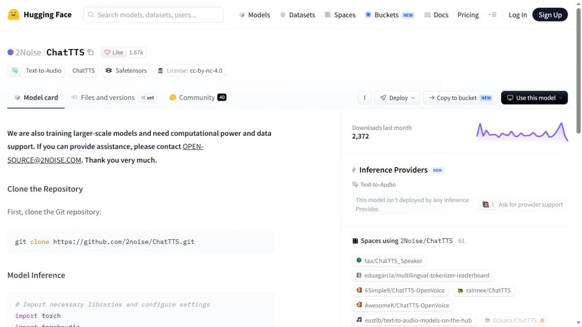
Task: Open Docs in navigation bar
Action: (x=436, y=15)
